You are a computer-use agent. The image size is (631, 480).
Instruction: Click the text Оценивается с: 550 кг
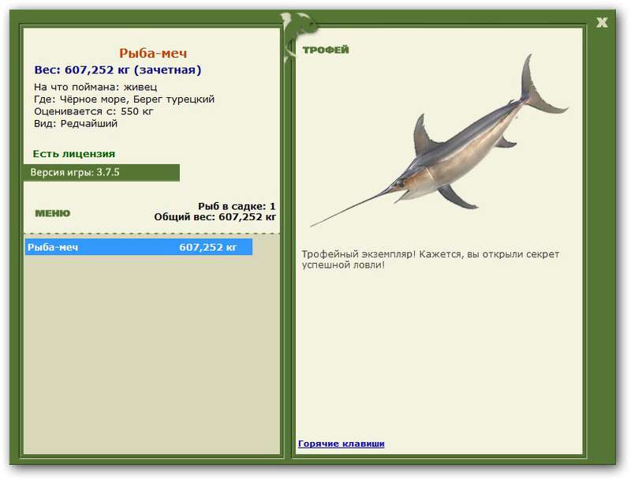[93, 111]
